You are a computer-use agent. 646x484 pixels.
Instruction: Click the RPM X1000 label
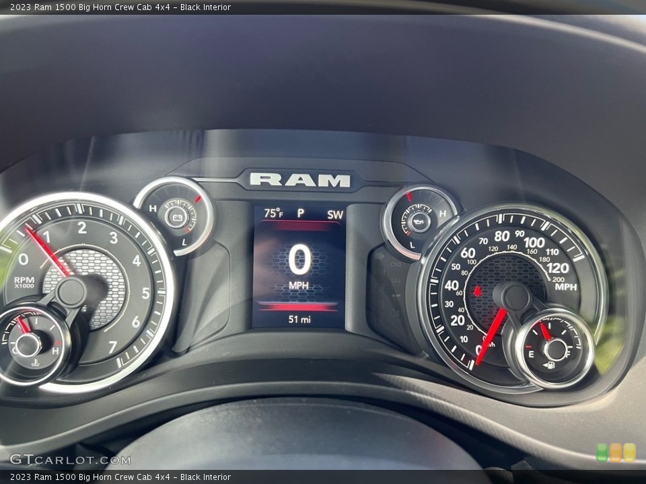tap(24, 282)
